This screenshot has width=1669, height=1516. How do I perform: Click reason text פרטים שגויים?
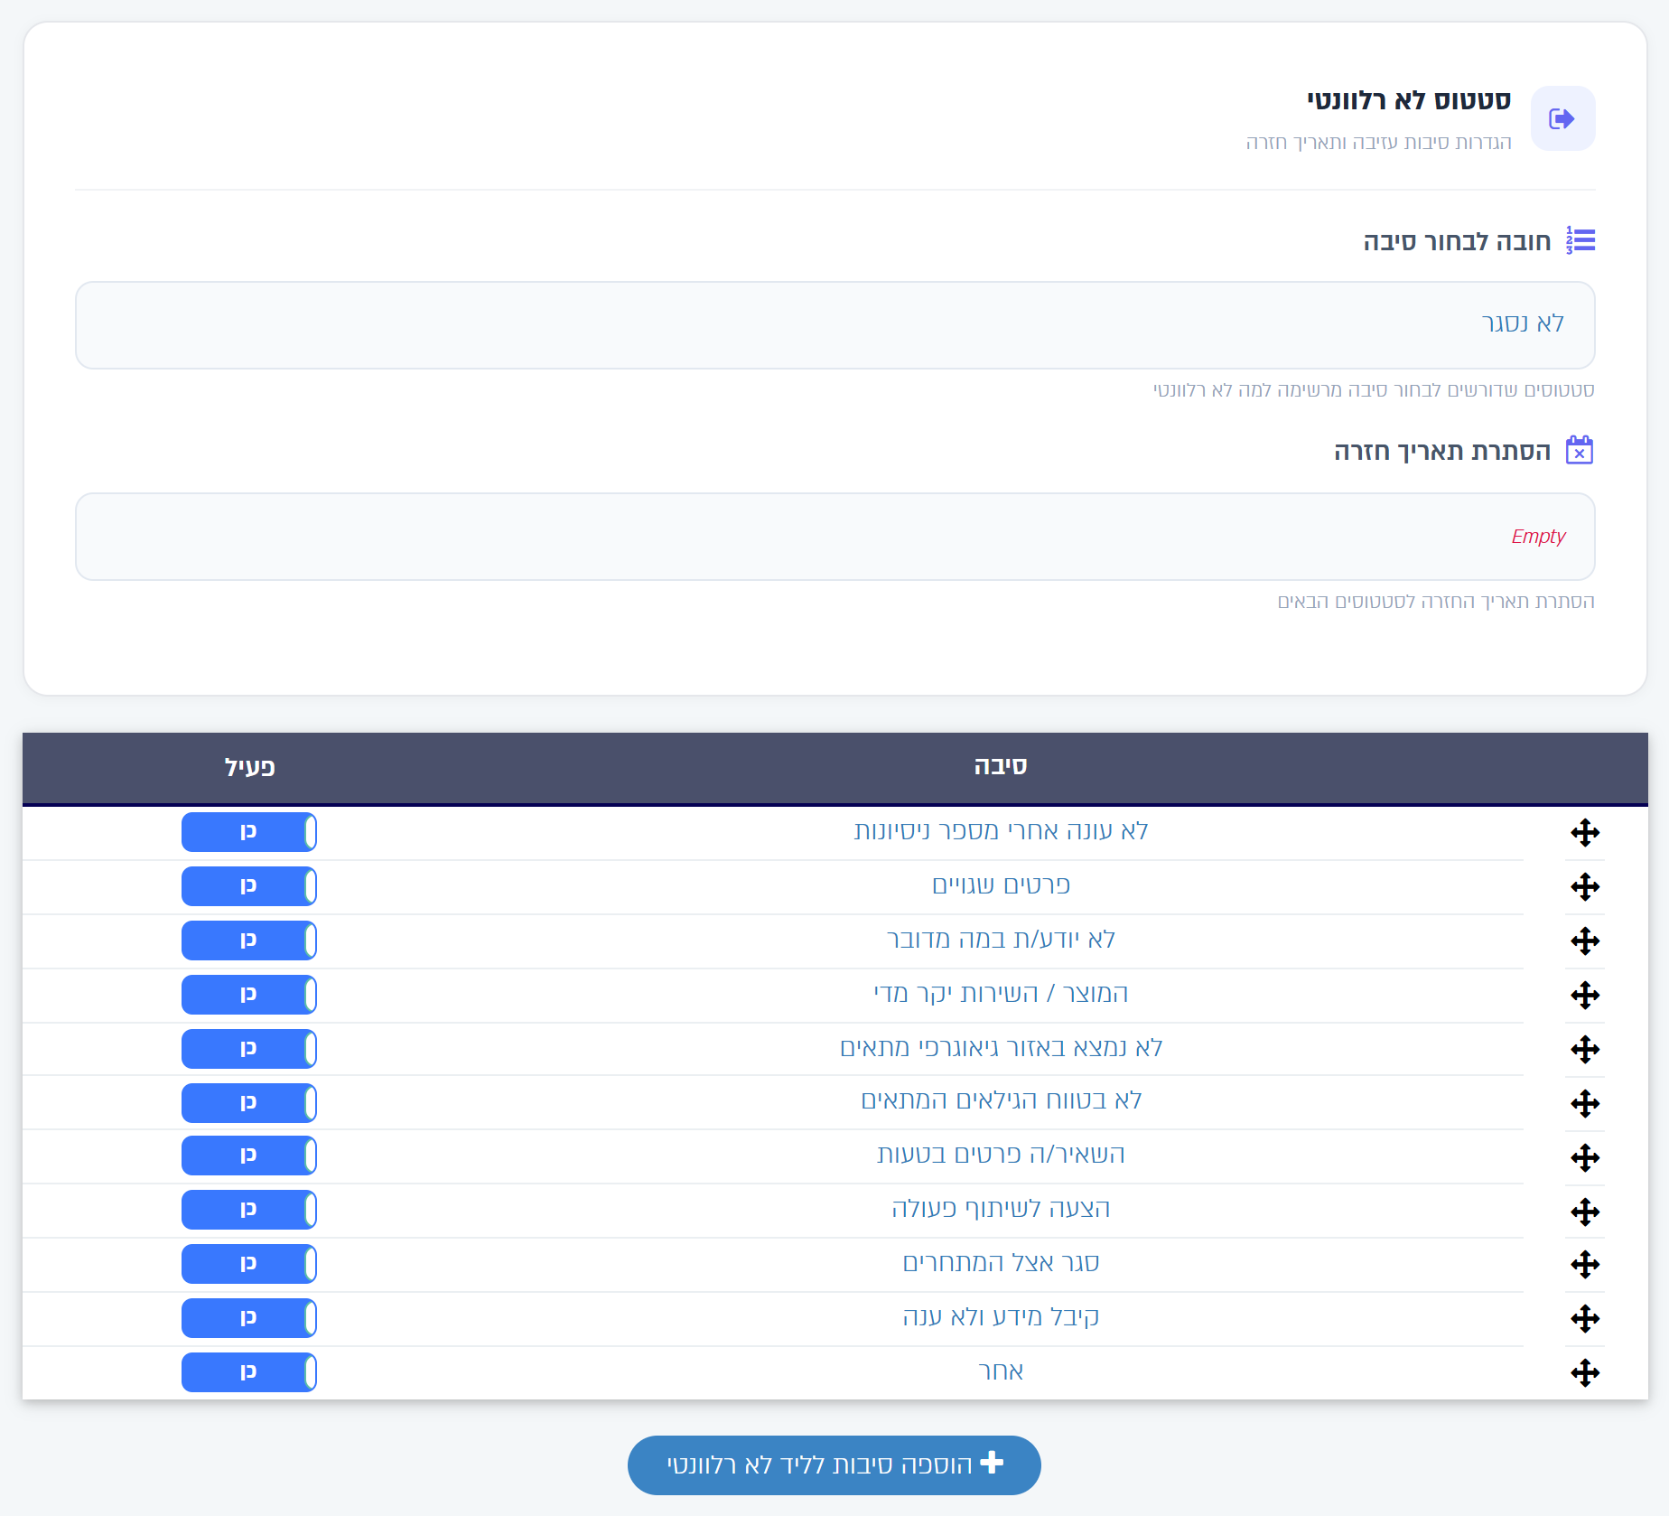pyautogui.click(x=1001, y=885)
